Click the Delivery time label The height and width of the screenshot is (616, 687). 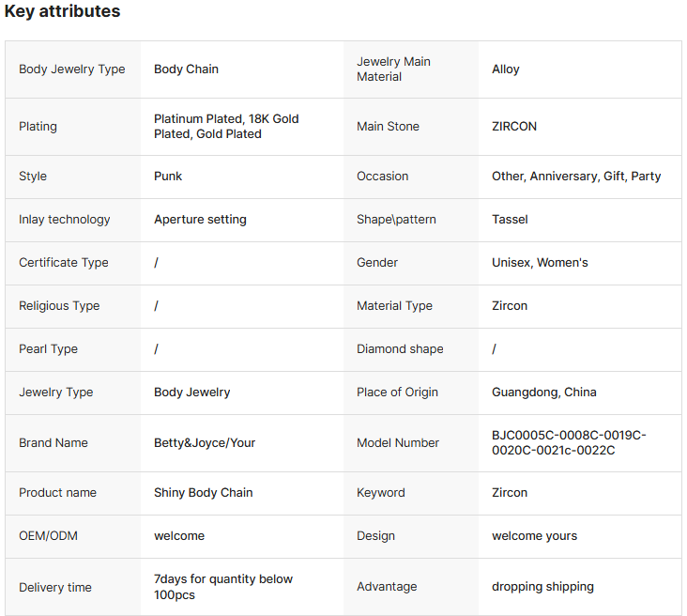coord(55,588)
